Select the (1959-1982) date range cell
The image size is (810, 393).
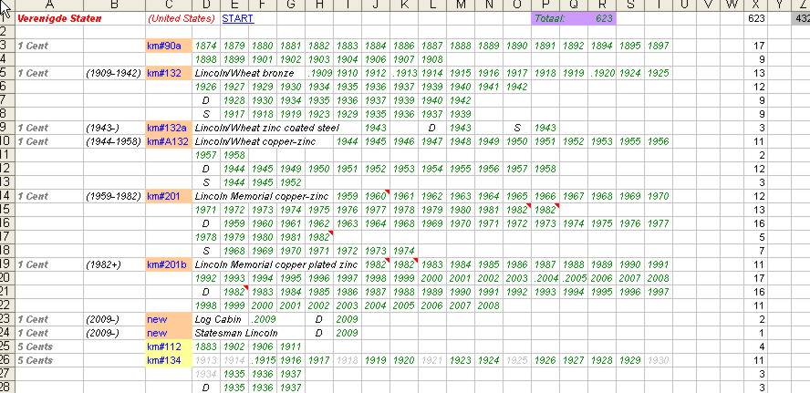[114, 196]
